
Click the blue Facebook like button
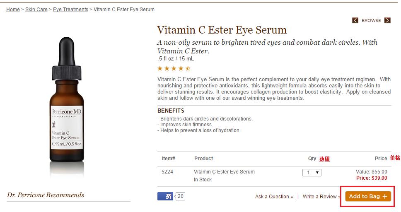click(x=165, y=196)
